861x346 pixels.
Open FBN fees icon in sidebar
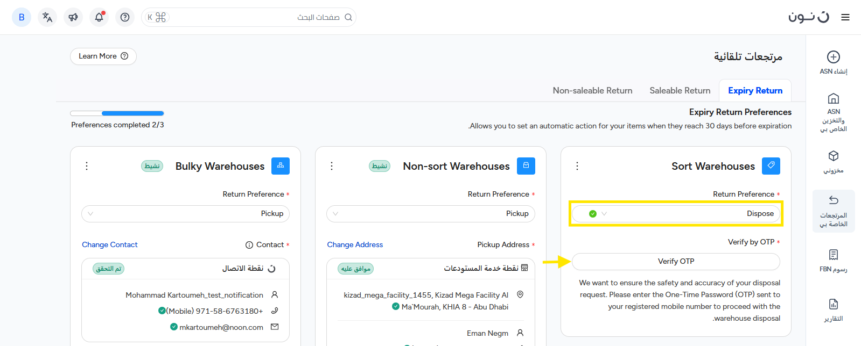point(833,255)
